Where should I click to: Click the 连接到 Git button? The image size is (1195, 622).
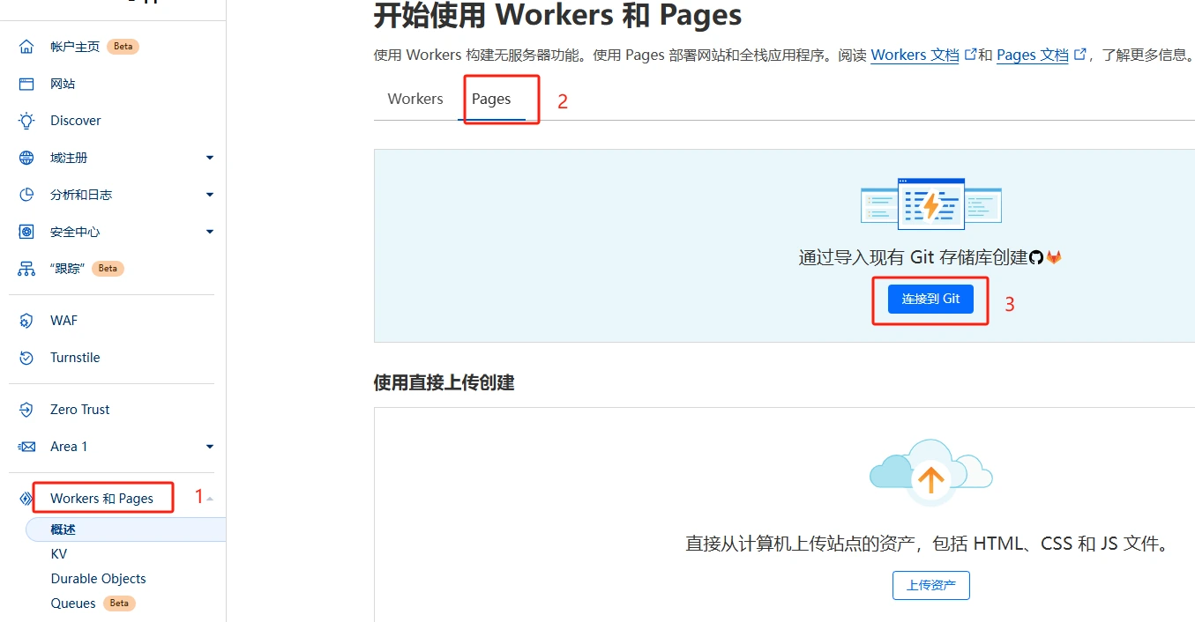[930, 299]
